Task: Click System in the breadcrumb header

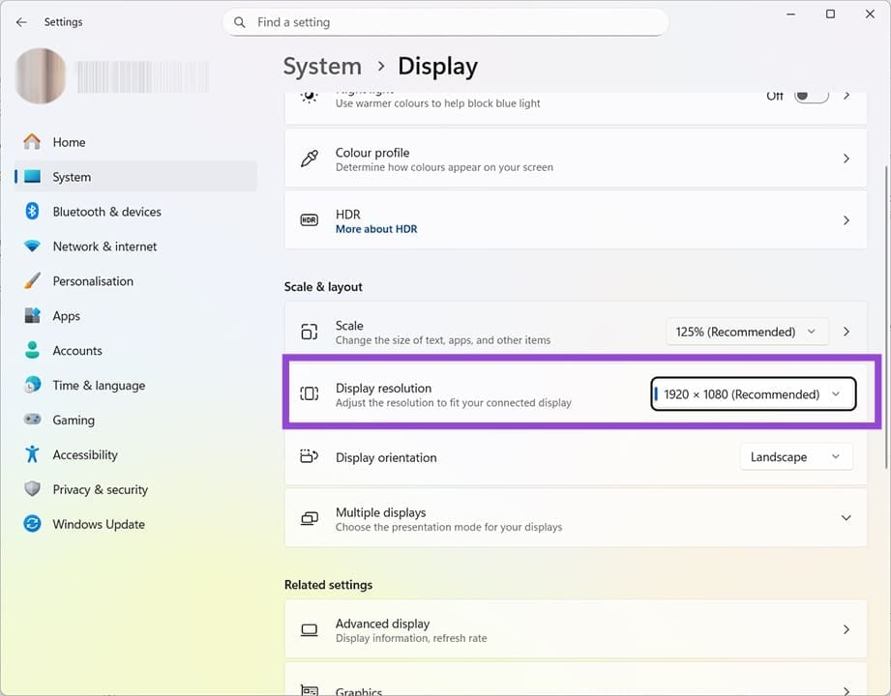Action: click(322, 67)
